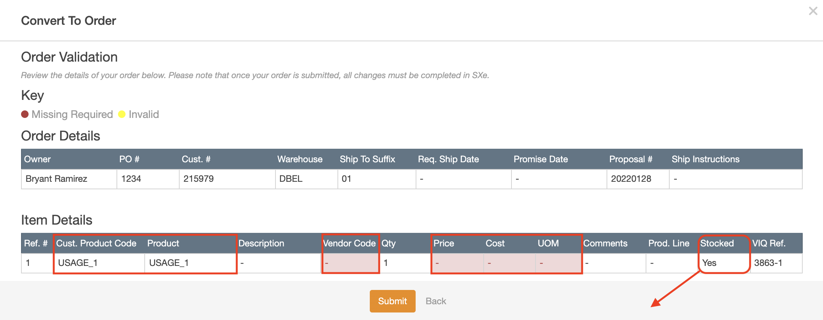
Task: Select the empty Vendor Code cell
Action: 350,263
